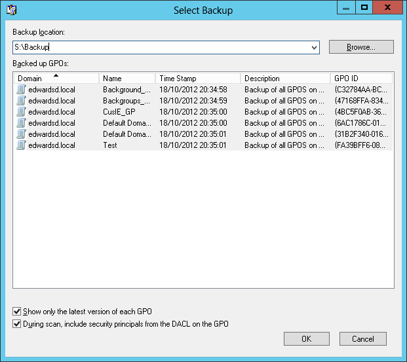
Task: Click the GPO icon on the fourth backup row
Action: pos(22,123)
